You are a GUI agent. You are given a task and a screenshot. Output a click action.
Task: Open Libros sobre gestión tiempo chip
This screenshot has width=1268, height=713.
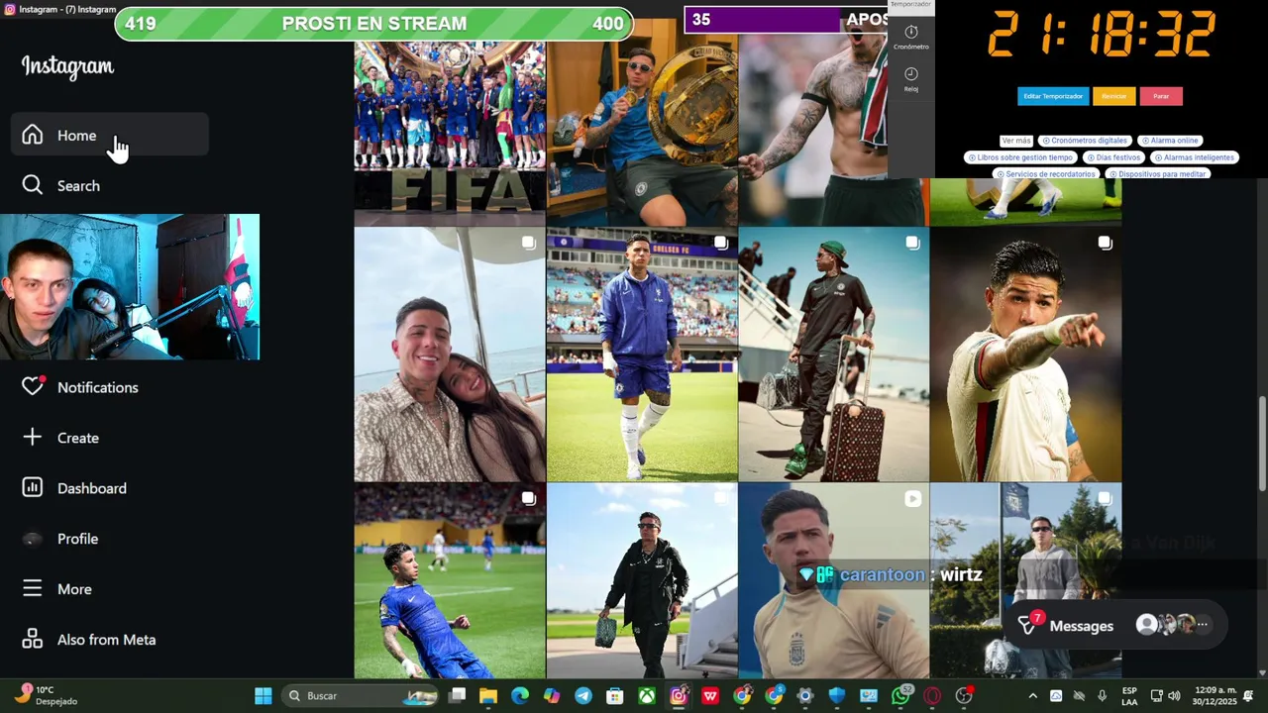point(1020,157)
